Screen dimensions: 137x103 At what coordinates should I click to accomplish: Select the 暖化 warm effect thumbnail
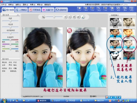pyautogui.click(x=129, y=33)
